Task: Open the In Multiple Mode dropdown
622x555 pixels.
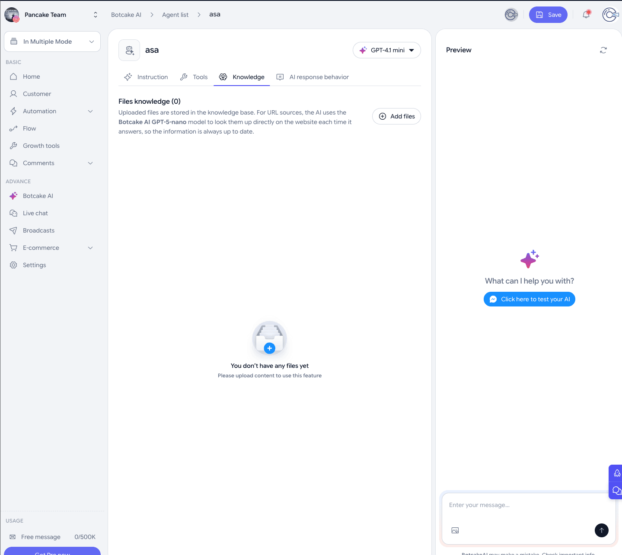Action: pos(52,41)
